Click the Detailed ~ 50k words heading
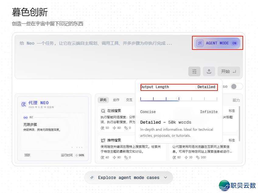Image resolution: width=258 pixels, height=193 pixels. [166, 122]
